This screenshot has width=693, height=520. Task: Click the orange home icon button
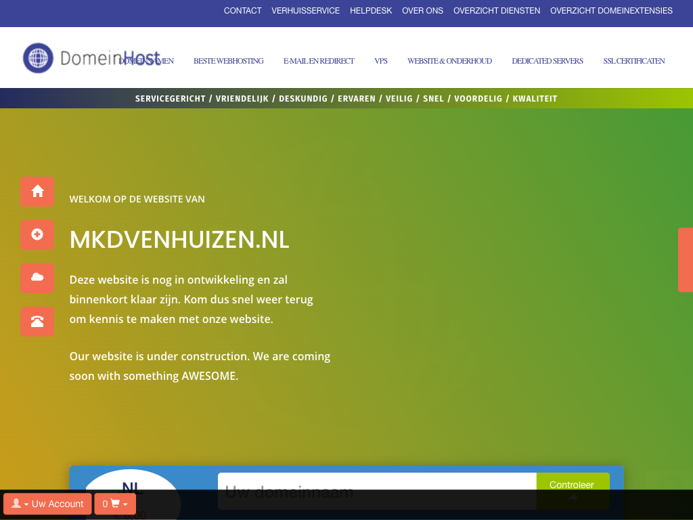click(37, 192)
